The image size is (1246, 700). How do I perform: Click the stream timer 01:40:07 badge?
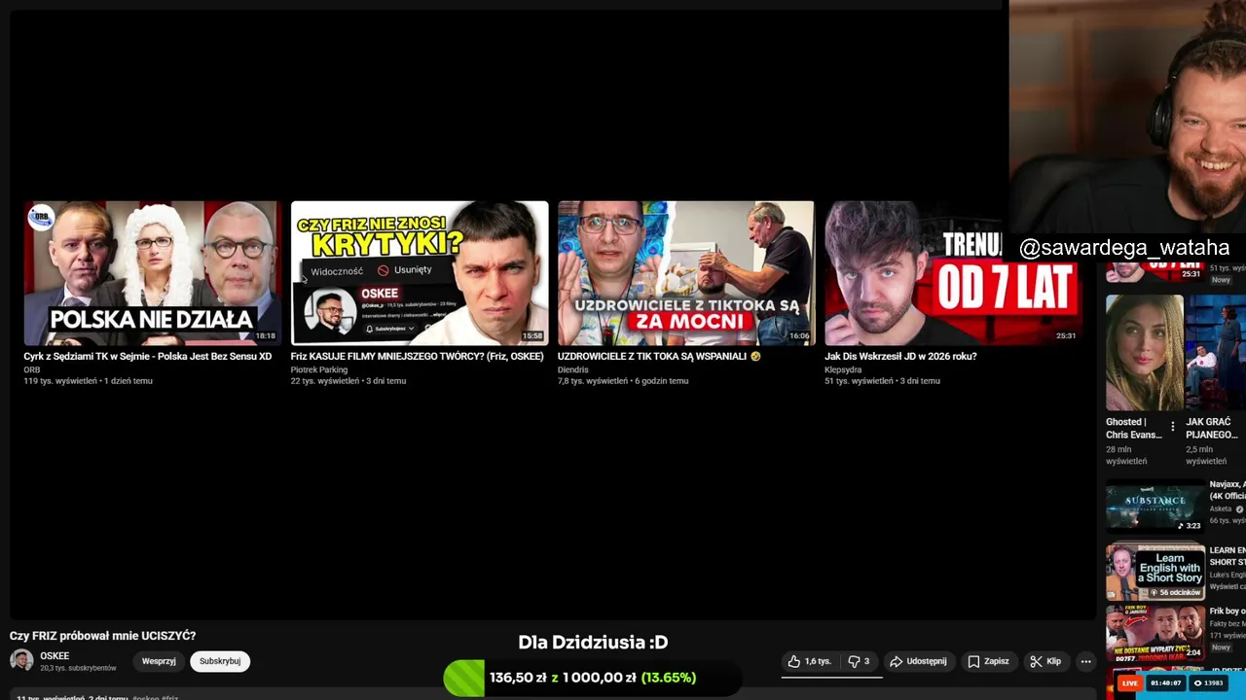(1166, 683)
